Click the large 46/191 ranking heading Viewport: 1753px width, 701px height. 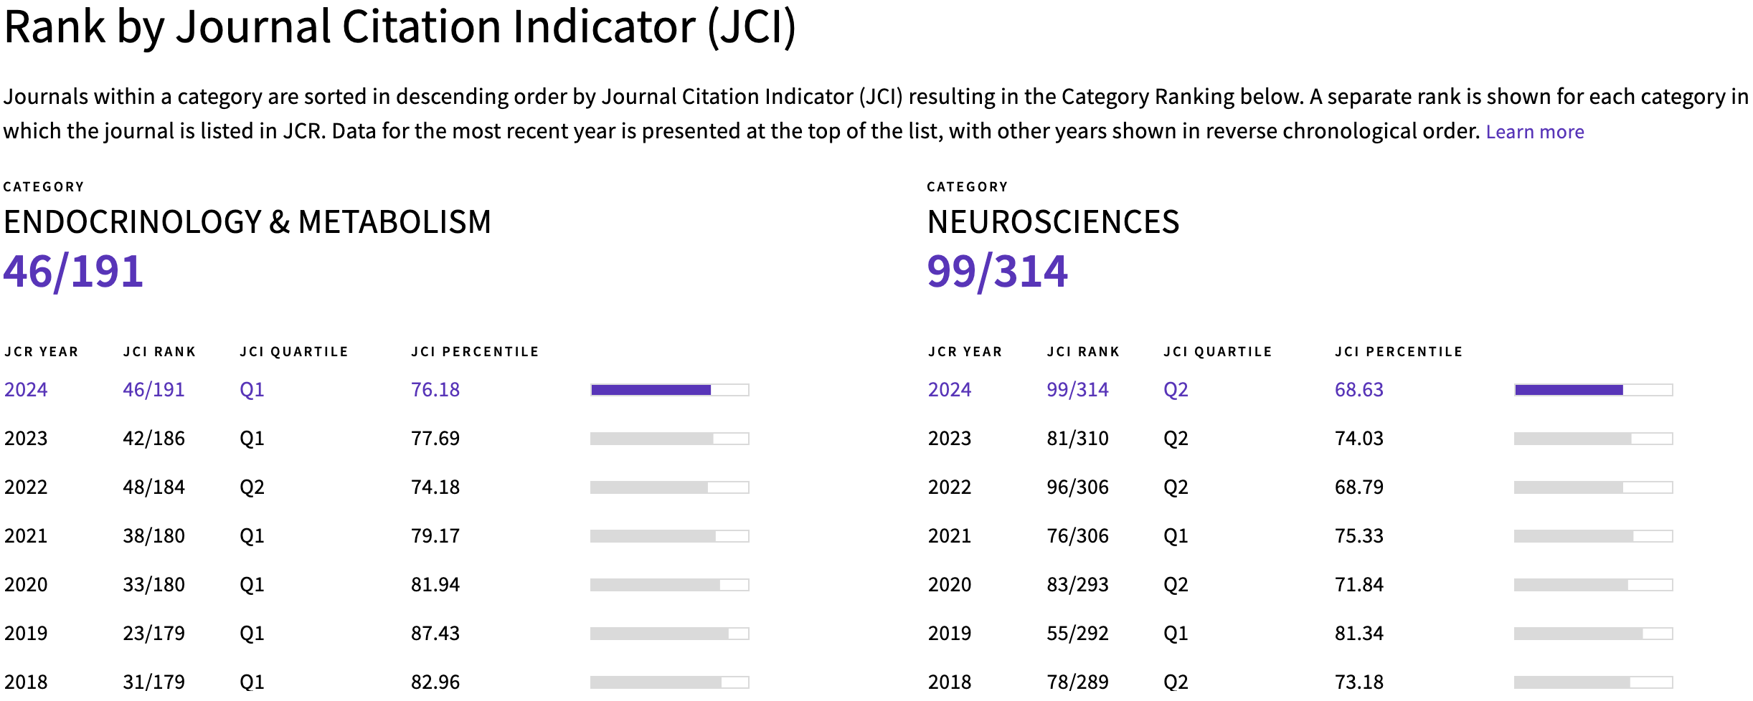tap(73, 272)
